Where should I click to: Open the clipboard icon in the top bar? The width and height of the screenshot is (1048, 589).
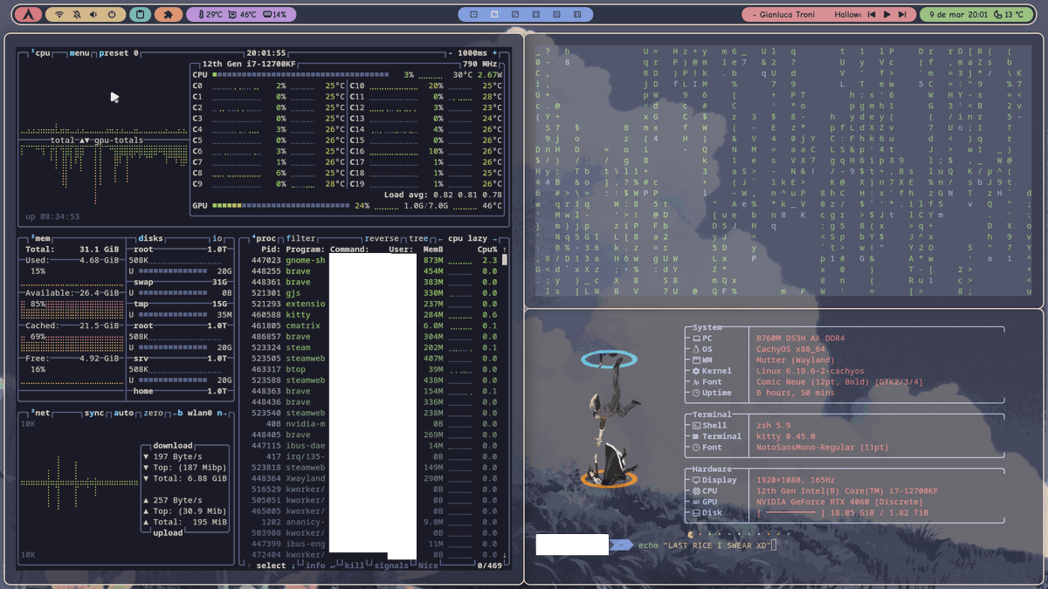point(140,15)
